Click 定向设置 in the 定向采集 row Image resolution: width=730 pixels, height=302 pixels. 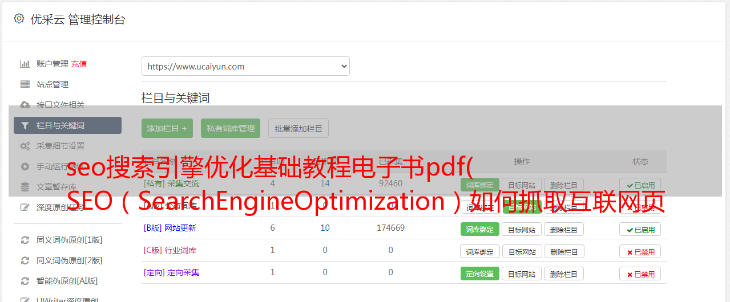480,274
